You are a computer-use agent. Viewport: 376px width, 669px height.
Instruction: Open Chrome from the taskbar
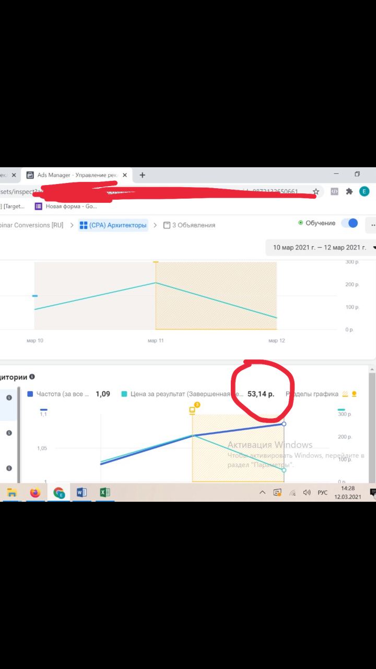tap(58, 492)
